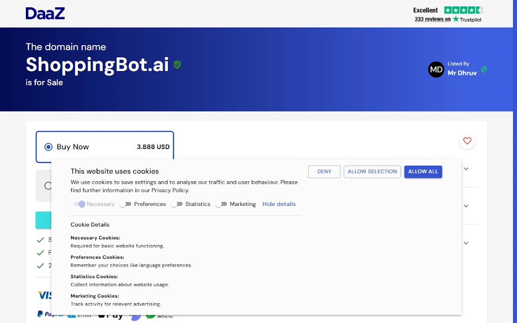Open the MD seller avatar
The image size is (517, 323).
tap(436, 69)
